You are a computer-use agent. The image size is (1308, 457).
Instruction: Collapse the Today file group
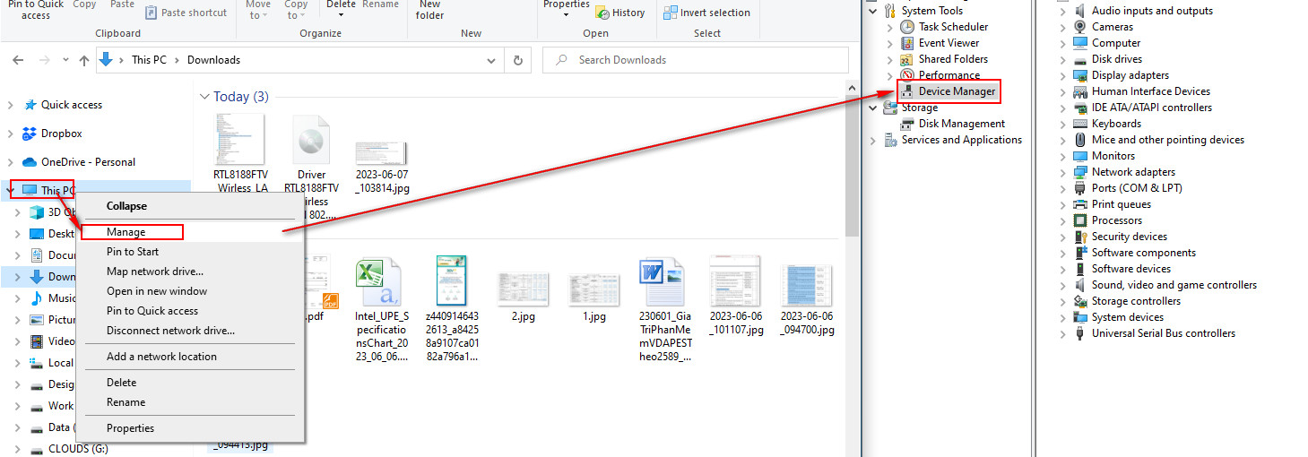[x=205, y=97]
